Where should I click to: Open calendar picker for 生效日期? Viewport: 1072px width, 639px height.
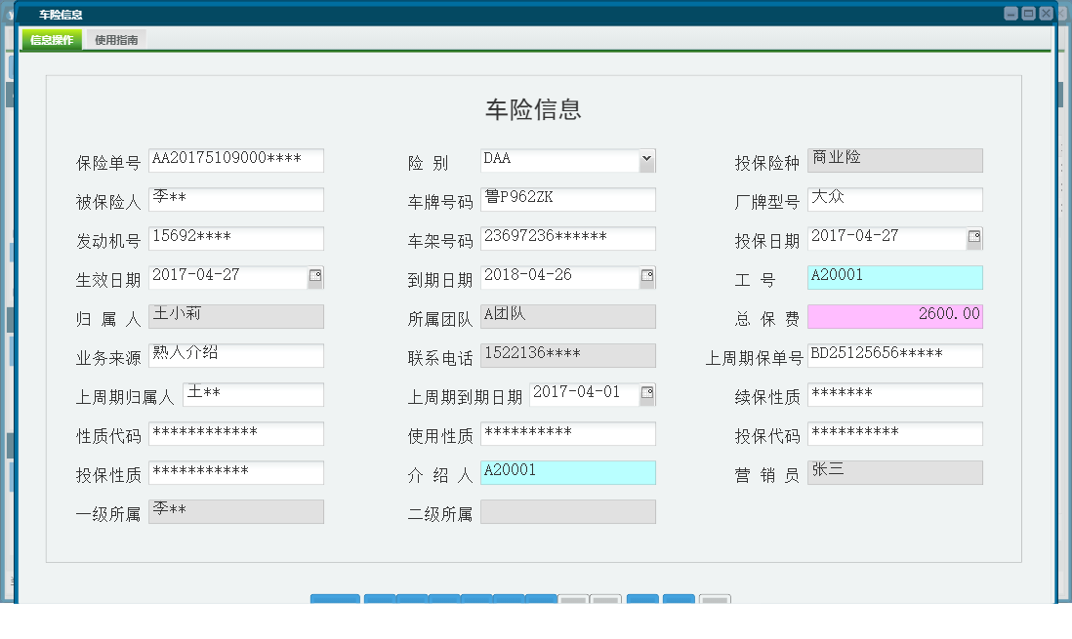[x=315, y=277]
